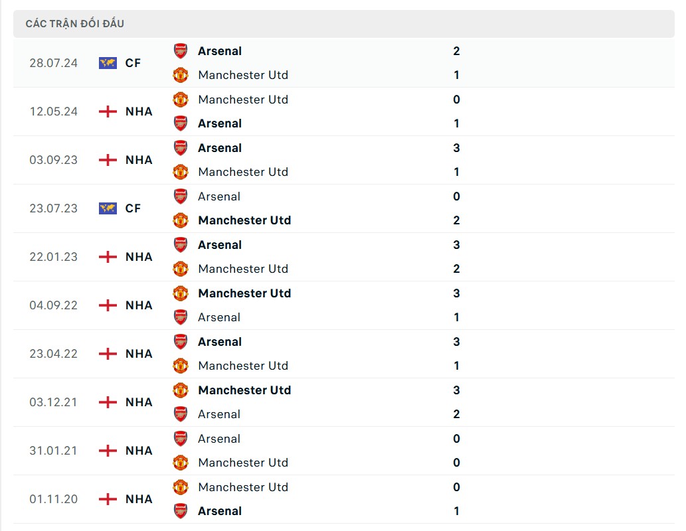The height and width of the screenshot is (531, 686).
Task: Click England flag icon for 12.05.24 match
Action: pyautogui.click(x=108, y=112)
